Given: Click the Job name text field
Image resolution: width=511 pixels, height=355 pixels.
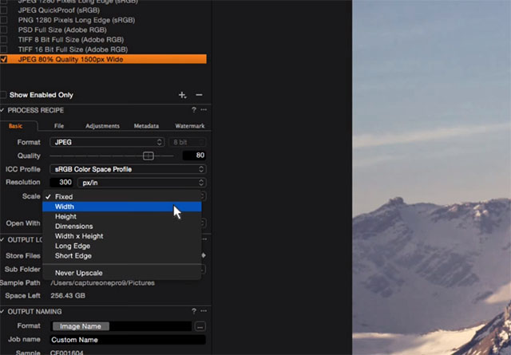Looking at the screenshot, I should click(x=128, y=340).
